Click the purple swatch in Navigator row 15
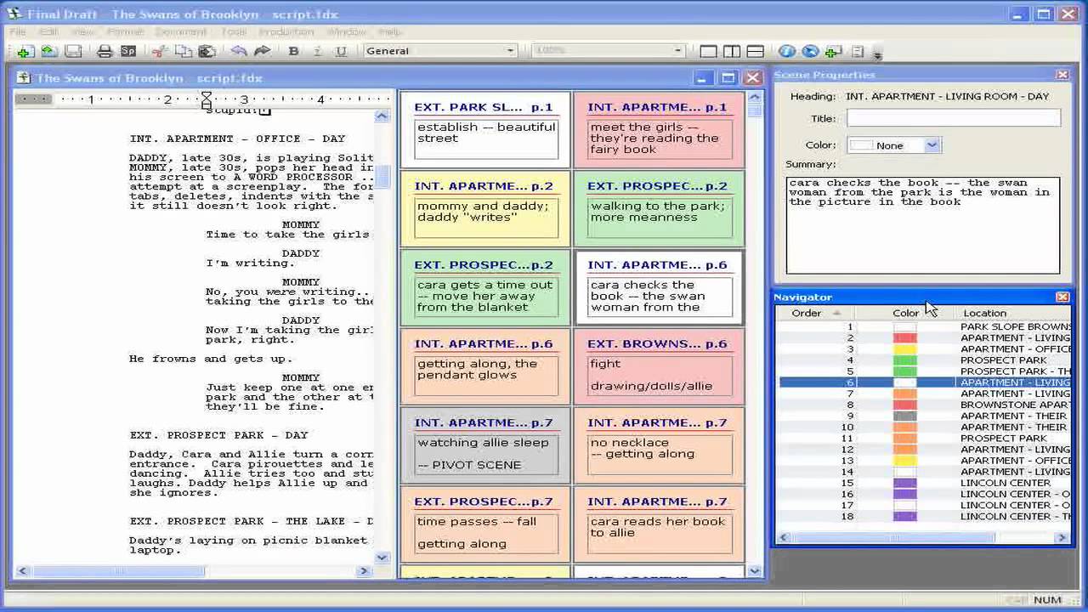The width and height of the screenshot is (1088, 612). point(905,483)
